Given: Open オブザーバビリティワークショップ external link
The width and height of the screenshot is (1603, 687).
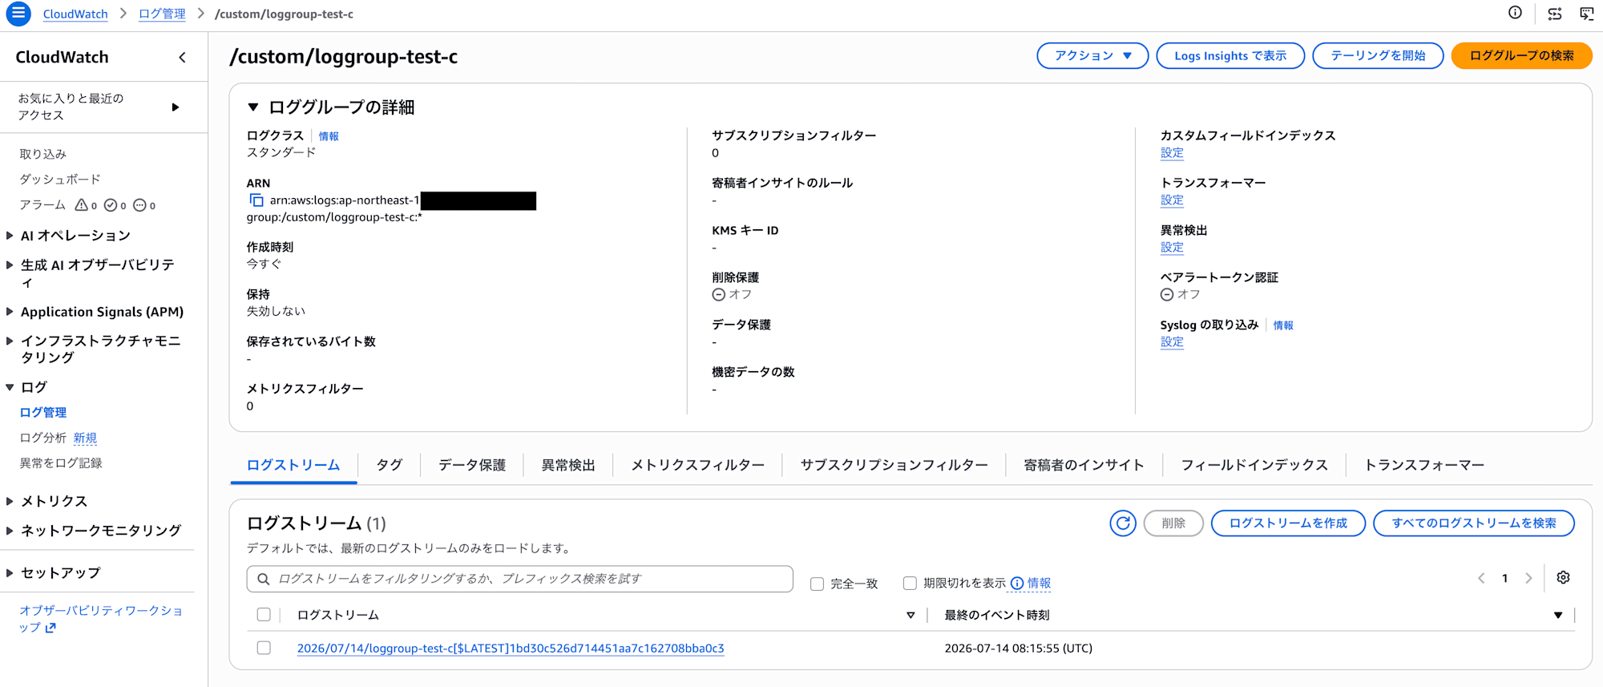Looking at the screenshot, I should tap(101, 619).
